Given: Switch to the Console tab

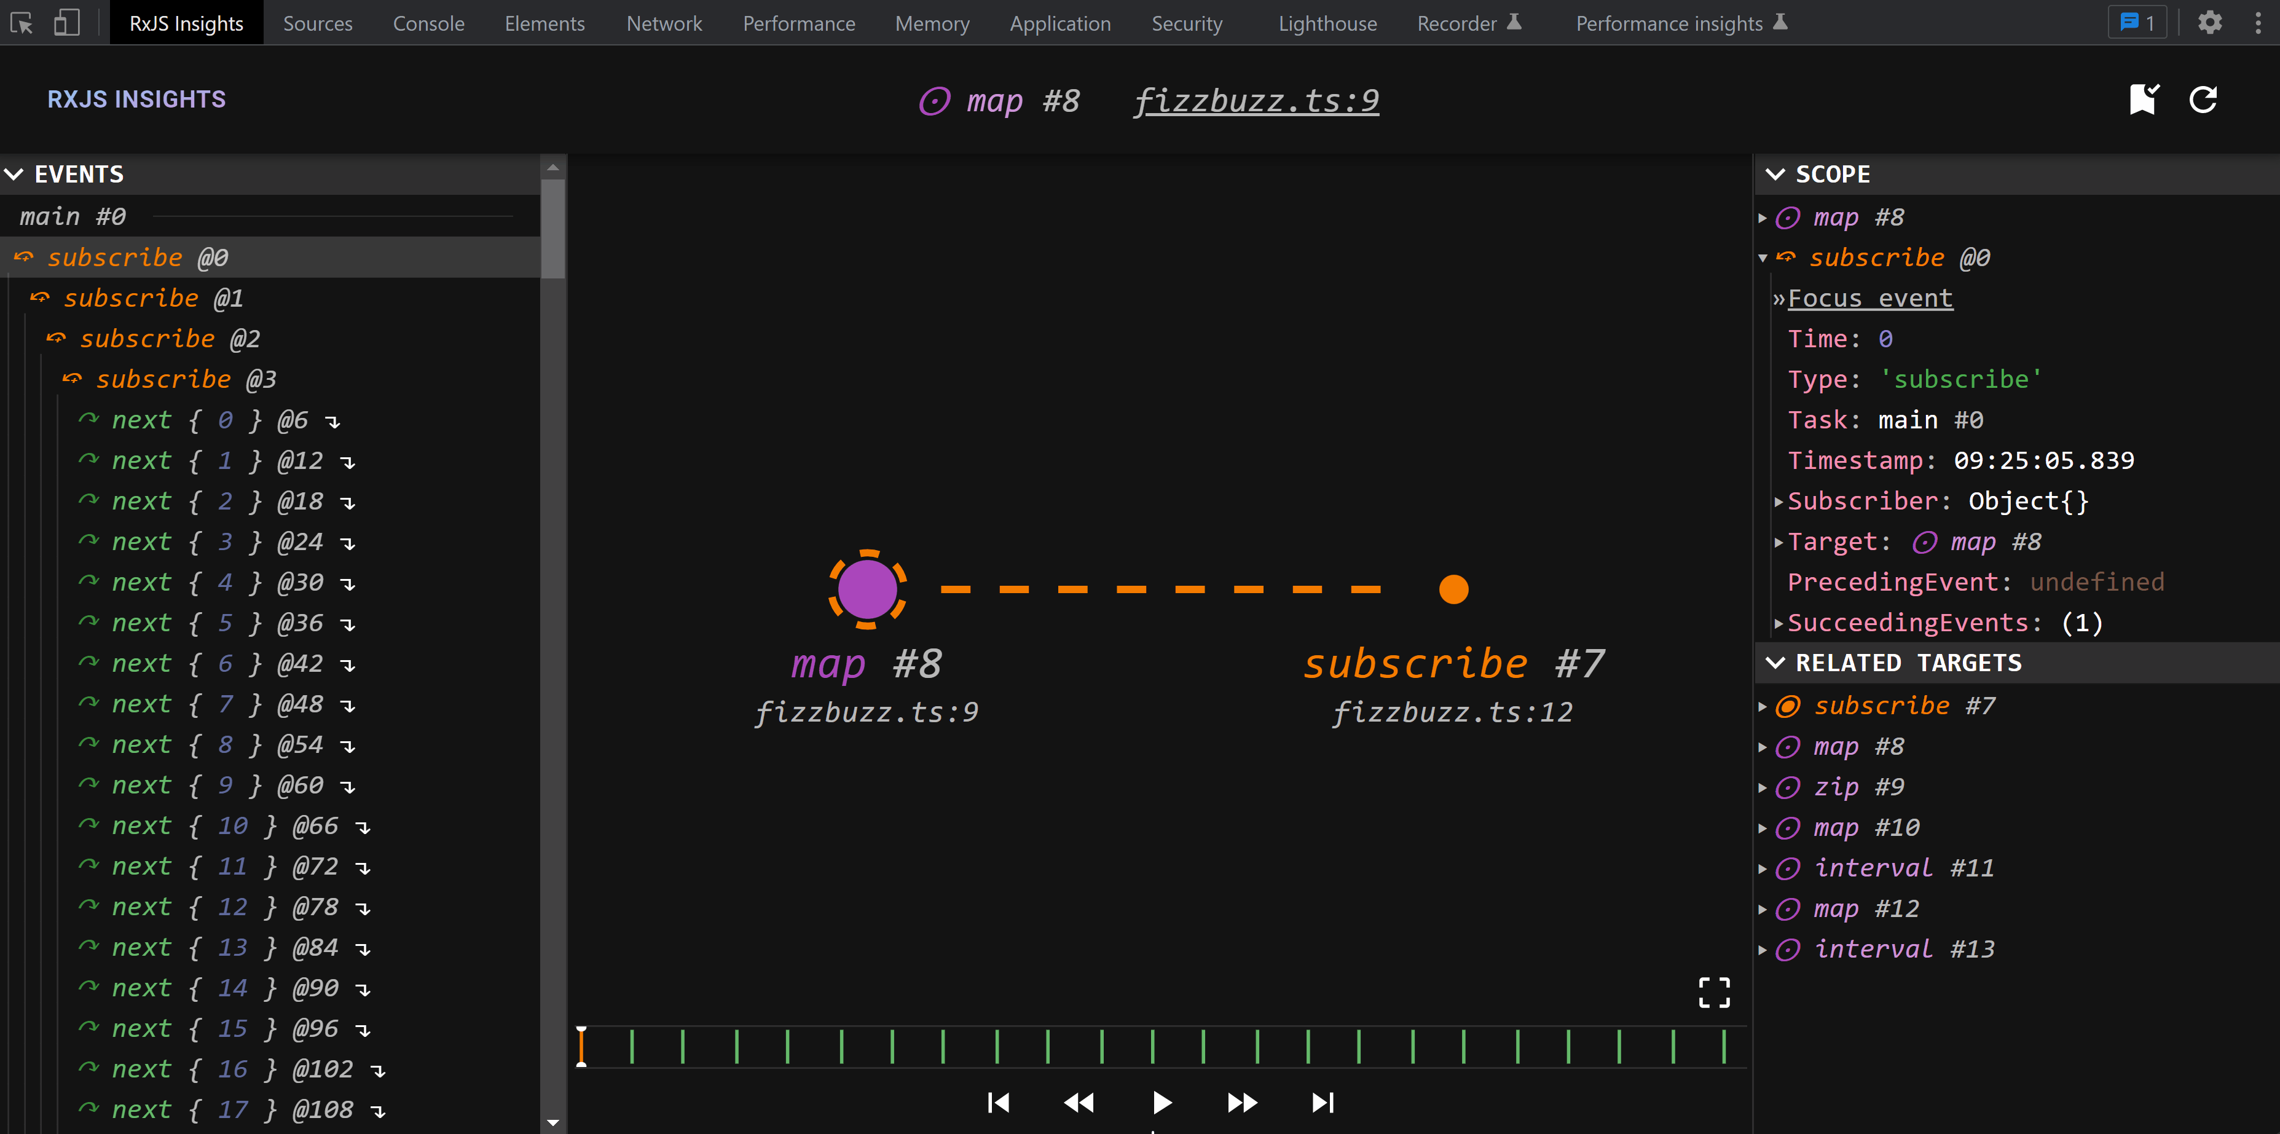Looking at the screenshot, I should click(x=428, y=24).
